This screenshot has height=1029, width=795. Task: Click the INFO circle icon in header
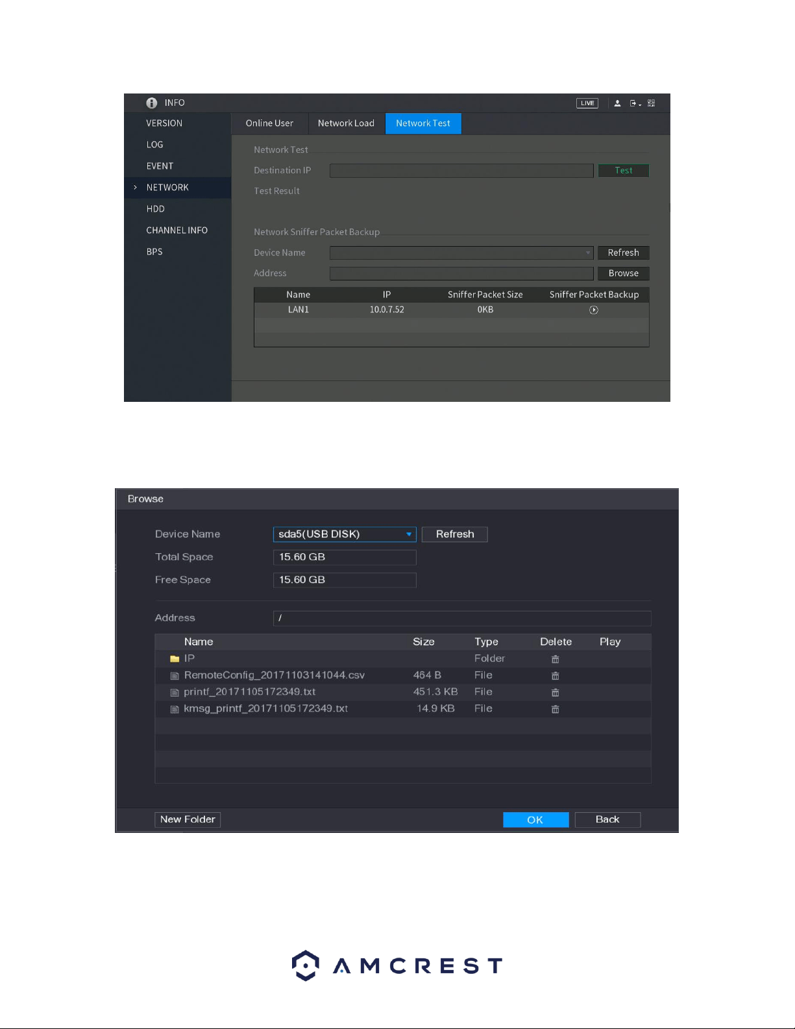(x=152, y=103)
